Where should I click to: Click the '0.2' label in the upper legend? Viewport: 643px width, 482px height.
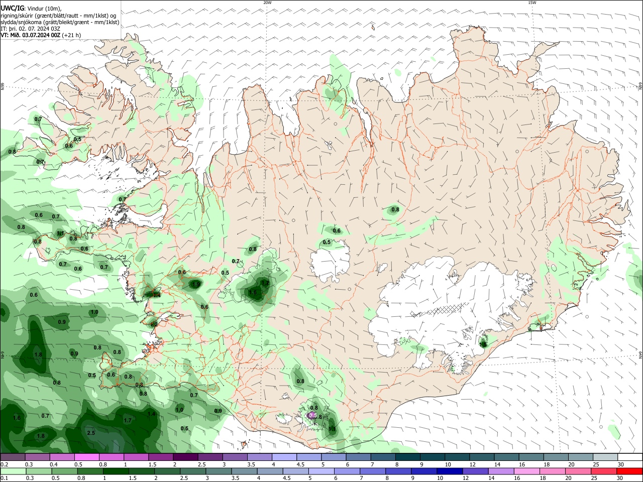5,464
